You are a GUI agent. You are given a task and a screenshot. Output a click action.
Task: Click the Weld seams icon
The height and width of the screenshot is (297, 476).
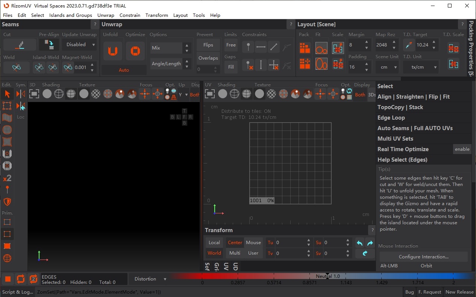coord(16,67)
